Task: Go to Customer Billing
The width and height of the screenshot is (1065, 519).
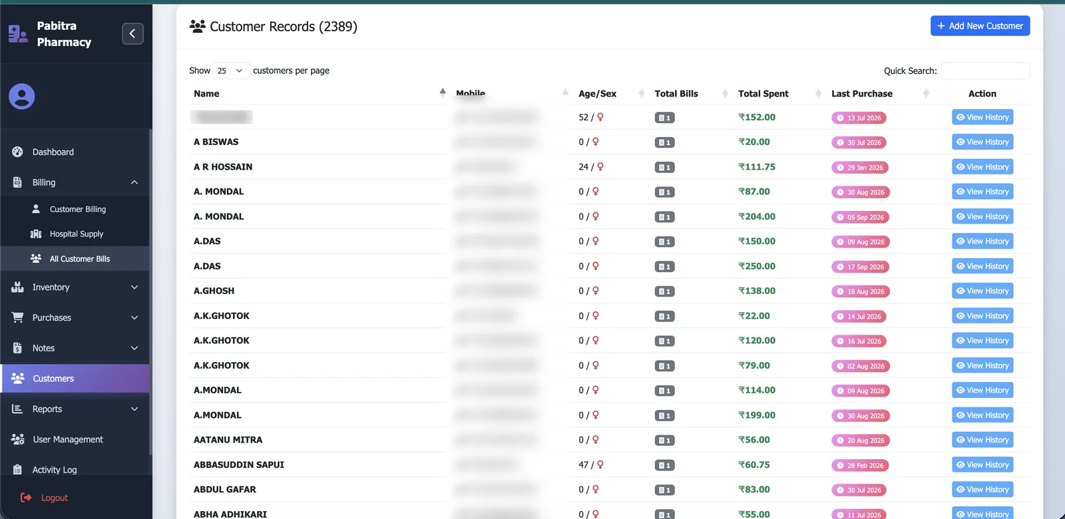Action: coord(75,209)
